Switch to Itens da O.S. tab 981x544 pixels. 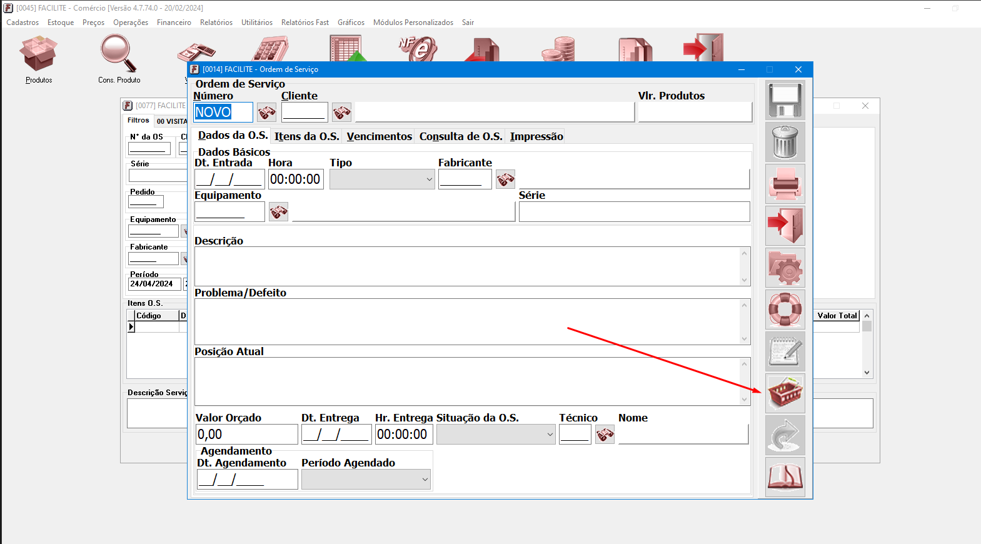tap(307, 136)
